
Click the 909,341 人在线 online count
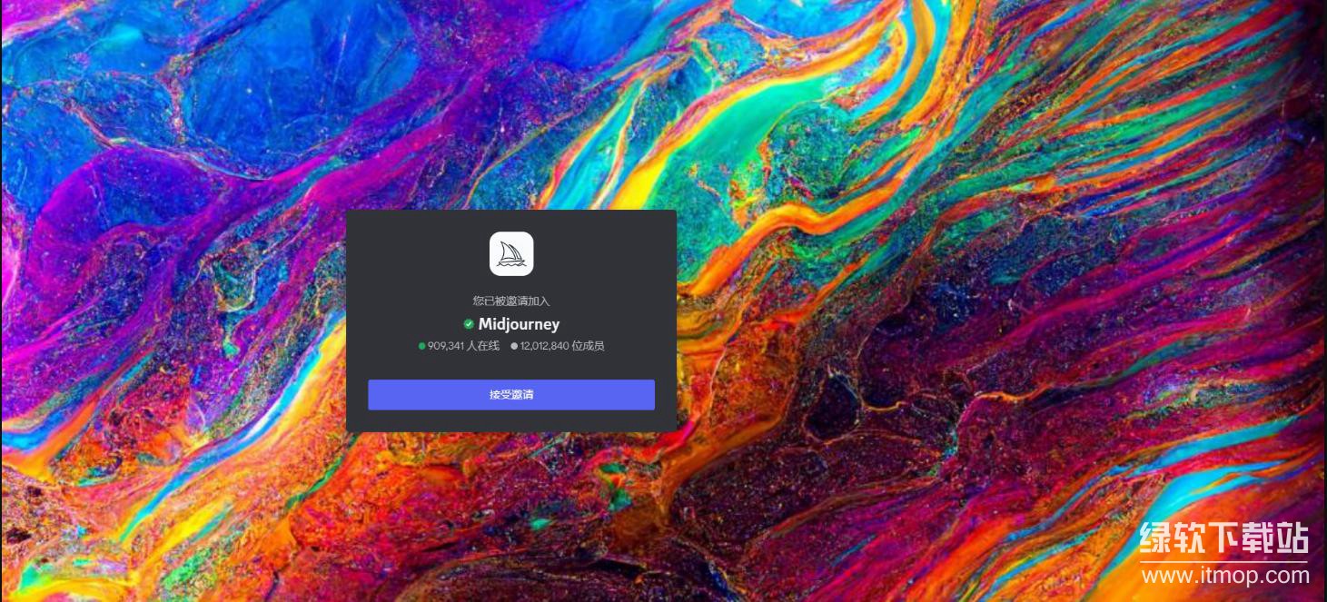[463, 346]
